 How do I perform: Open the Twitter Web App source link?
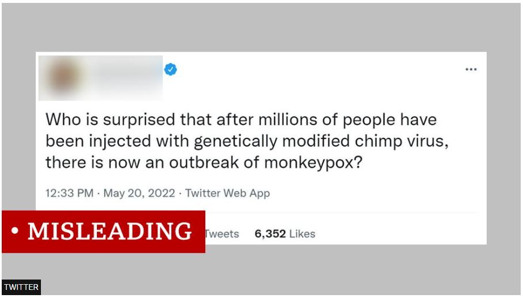(x=227, y=193)
